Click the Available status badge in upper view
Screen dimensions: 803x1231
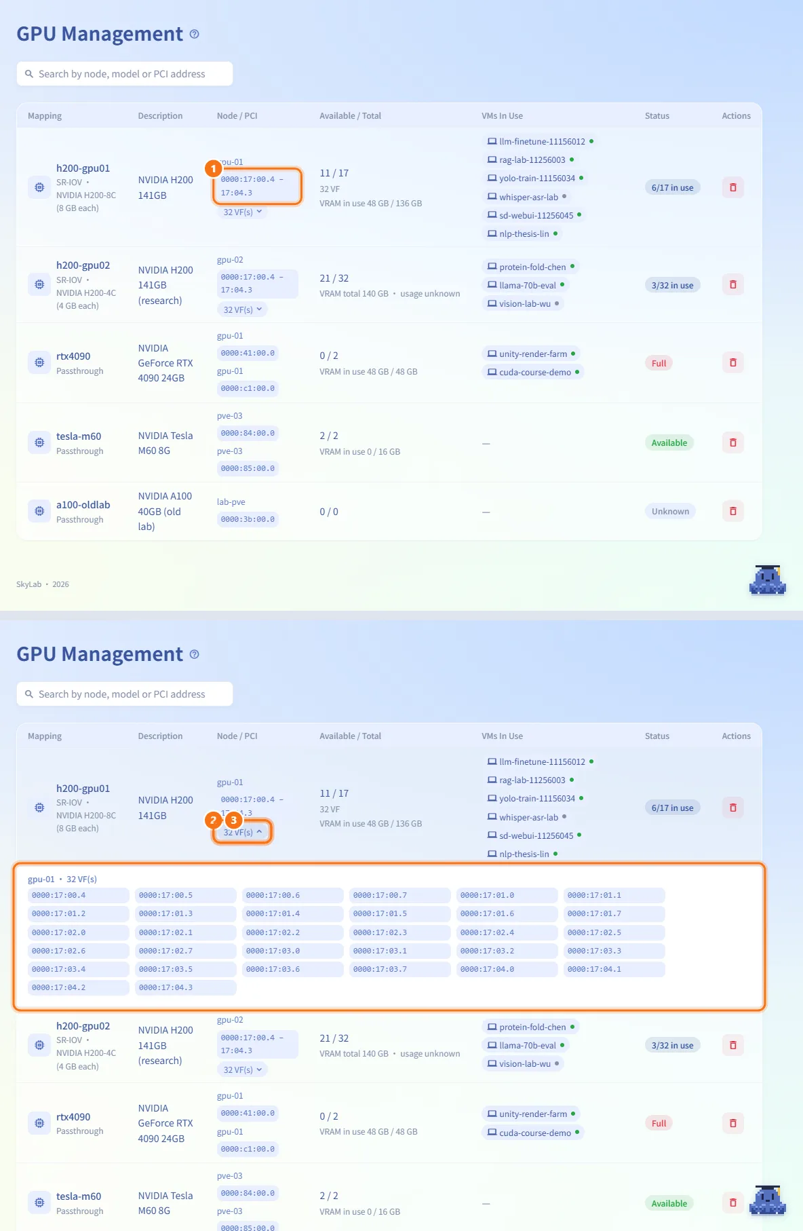(669, 442)
